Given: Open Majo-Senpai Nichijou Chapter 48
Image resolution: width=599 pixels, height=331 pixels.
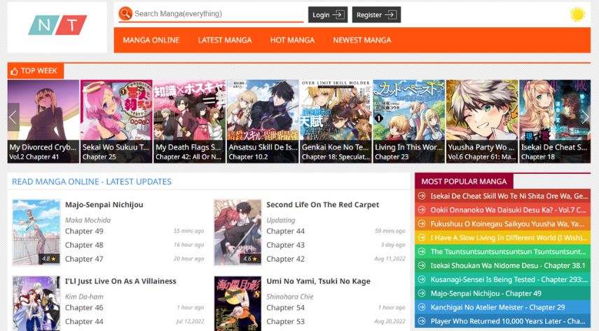Looking at the screenshot, I should coord(84,245).
